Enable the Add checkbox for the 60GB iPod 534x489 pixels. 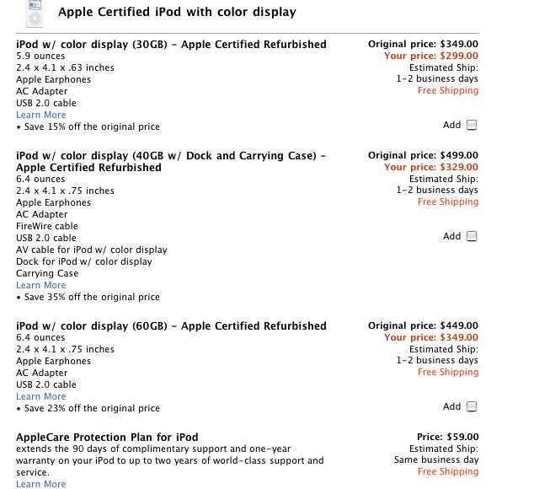[x=472, y=407]
